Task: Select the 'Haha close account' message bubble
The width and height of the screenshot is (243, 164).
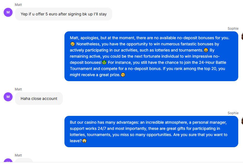Action: [39, 99]
